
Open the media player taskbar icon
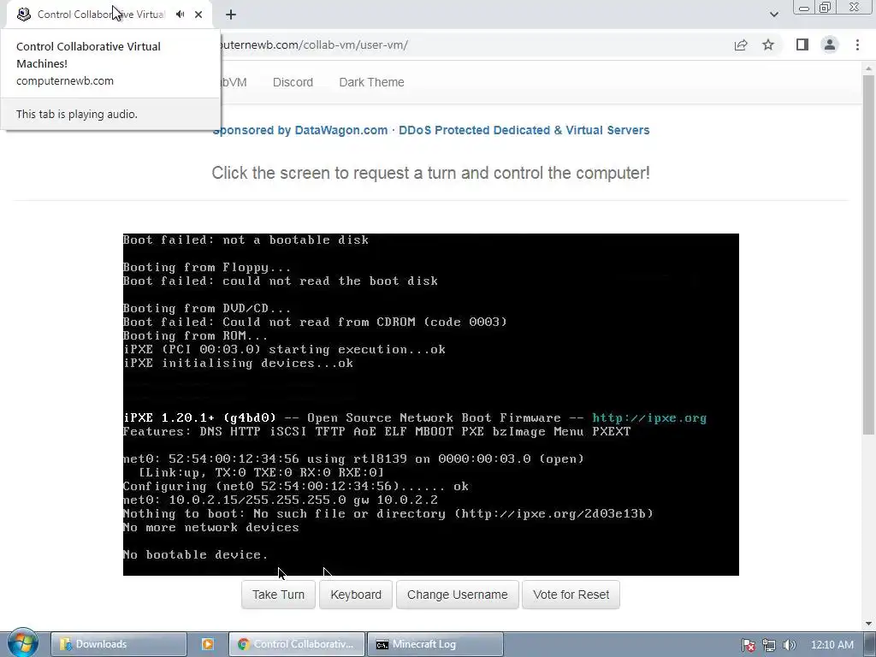(207, 644)
